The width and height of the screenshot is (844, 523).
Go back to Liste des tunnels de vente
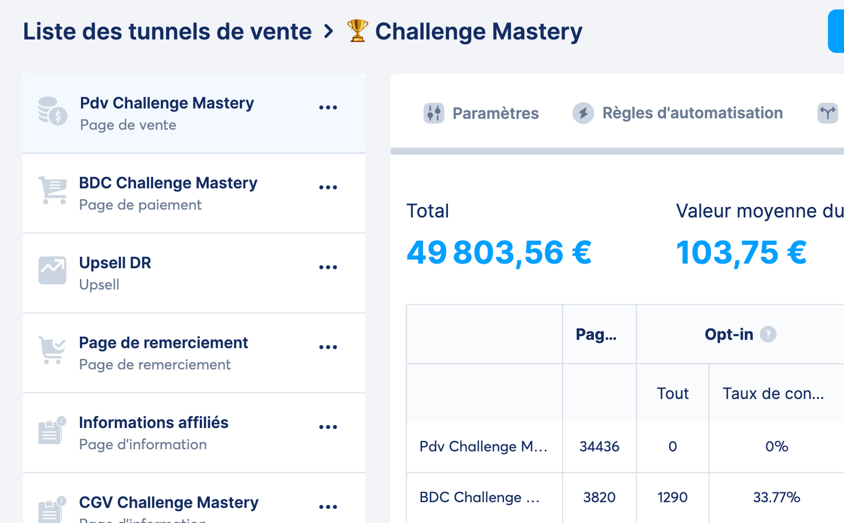[167, 31]
